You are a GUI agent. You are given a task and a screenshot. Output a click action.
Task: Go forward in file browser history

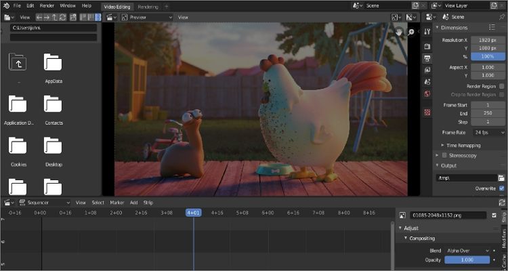coord(47,17)
